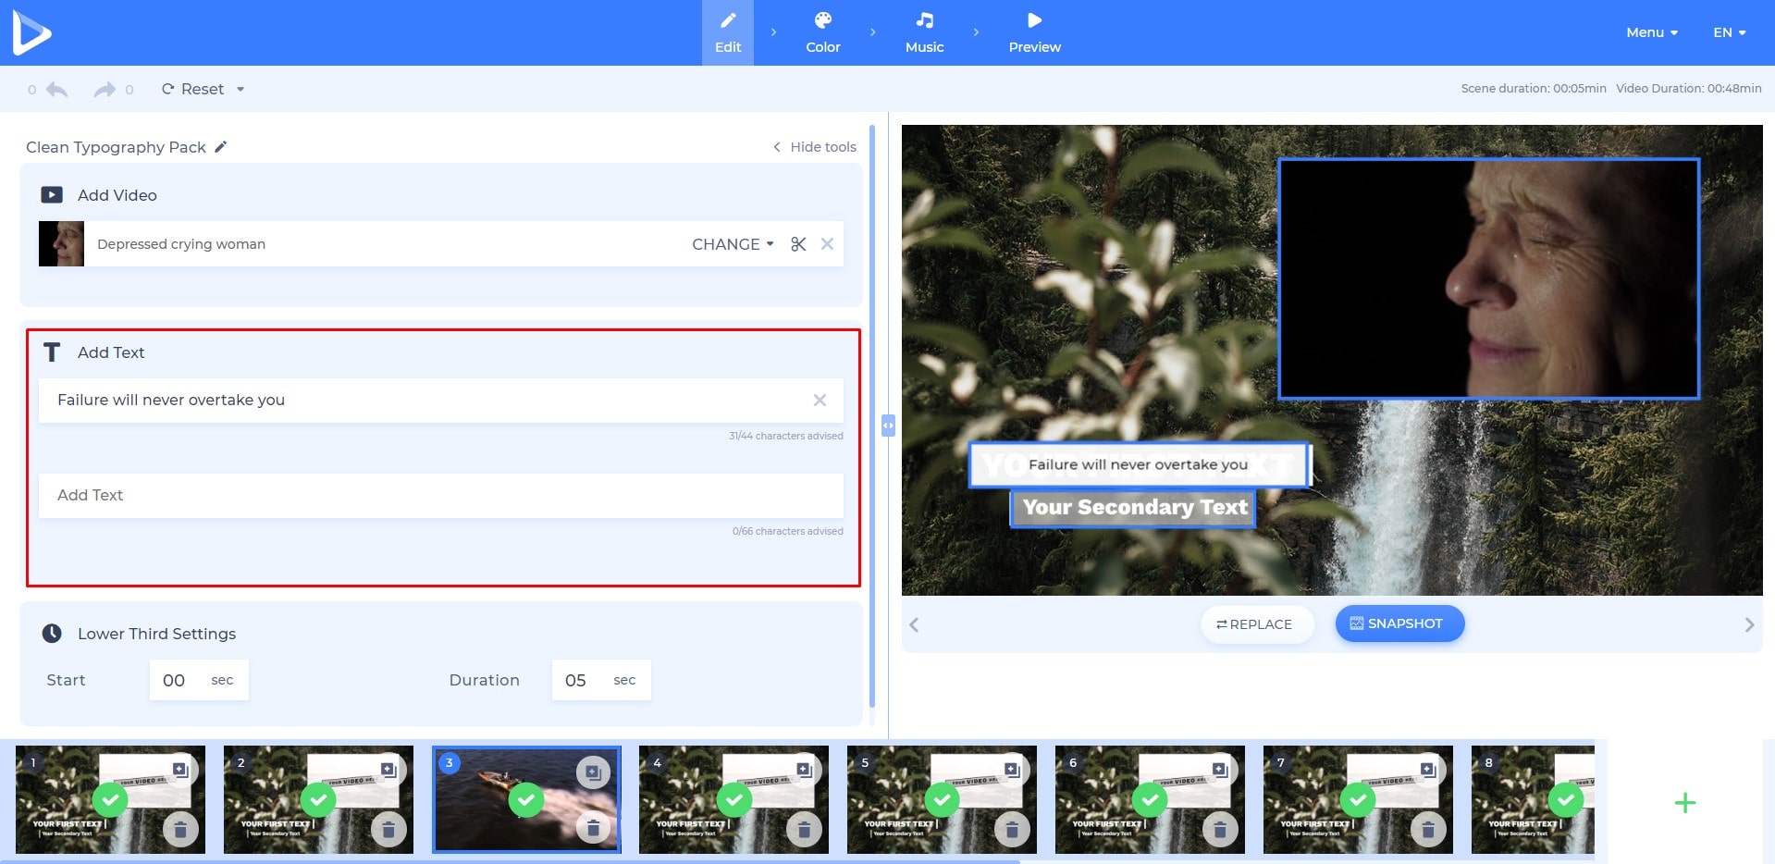Clear the Failure will never overtake you text
The height and width of the screenshot is (864, 1775).
[820, 401]
